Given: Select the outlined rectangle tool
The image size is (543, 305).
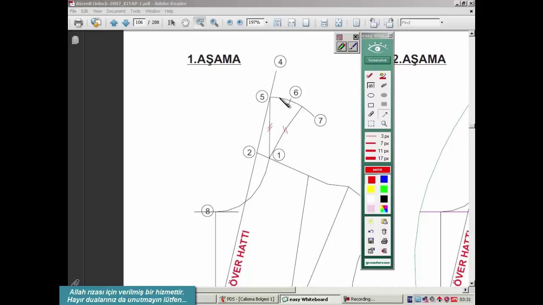Looking at the screenshot, I should [x=371, y=105].
